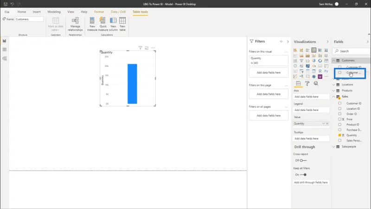Select the Clustered bar chart visualization
Viewport: 371px width, 209px height.
click(x=307, y=50)
